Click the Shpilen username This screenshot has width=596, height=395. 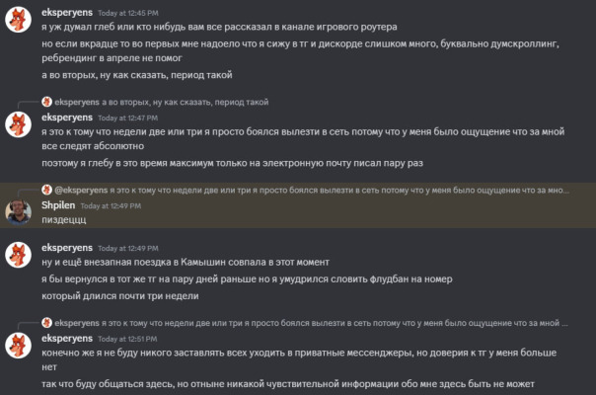coord(57,204)
